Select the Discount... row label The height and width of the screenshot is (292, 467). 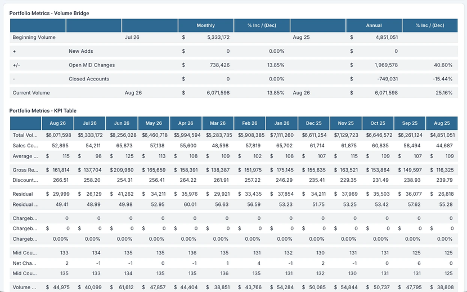(25, 180)
